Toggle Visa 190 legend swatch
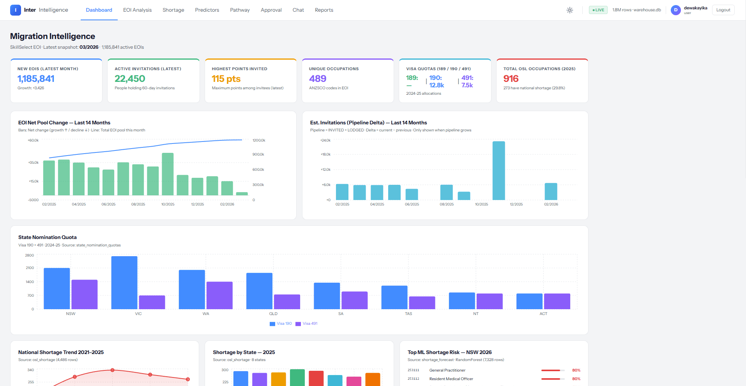Screen dimensions: 746x386 pos(272,324)
